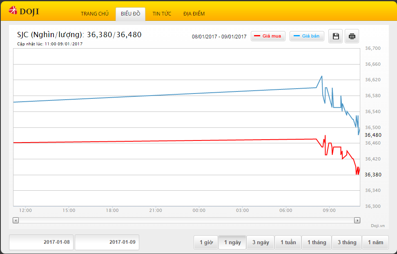This screenshot has width=397, height=254.
Task: Open the Doji.vn credit link
Action: (378, 226)
